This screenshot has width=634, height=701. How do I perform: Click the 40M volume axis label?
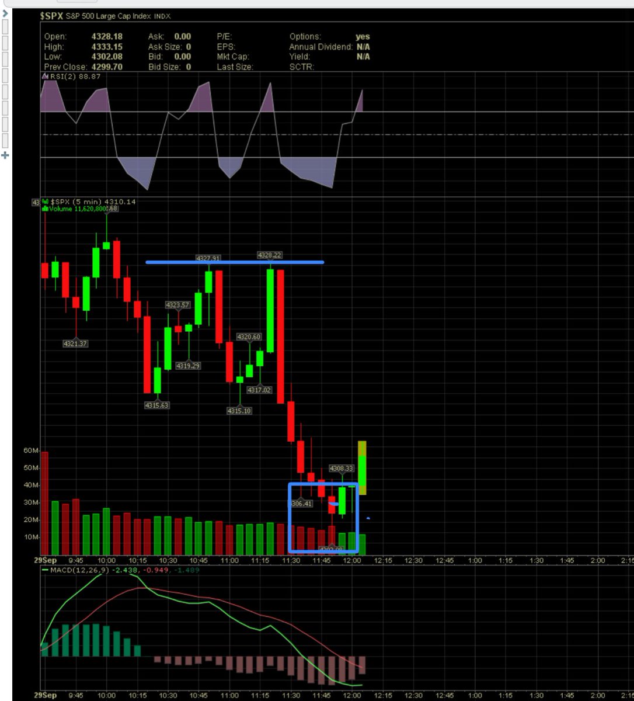coord(32,485)
